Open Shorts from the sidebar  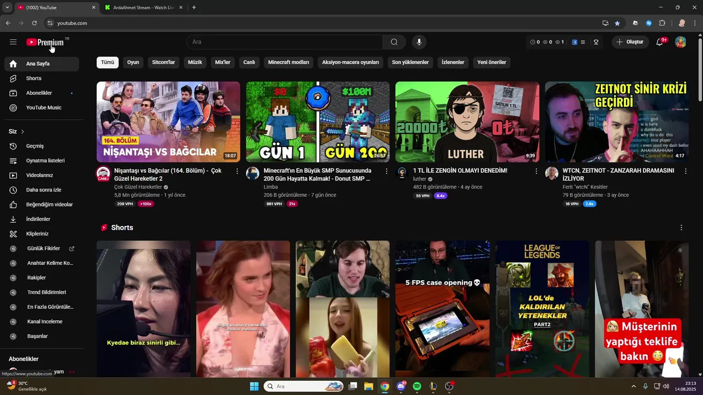42,78
